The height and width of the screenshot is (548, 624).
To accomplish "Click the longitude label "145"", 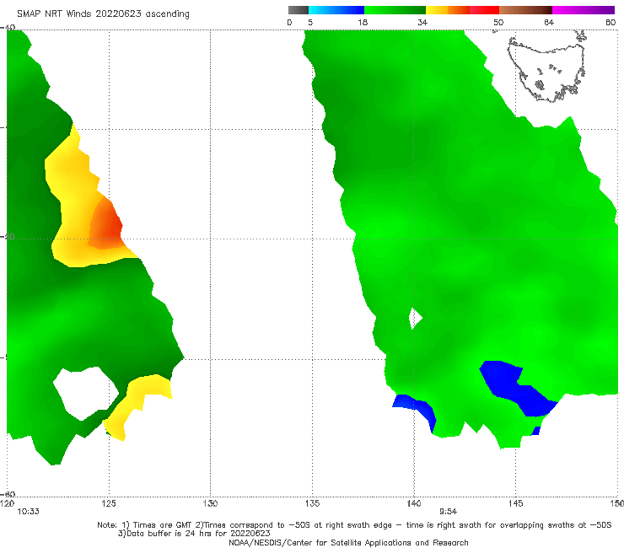I will coord(516,503).
